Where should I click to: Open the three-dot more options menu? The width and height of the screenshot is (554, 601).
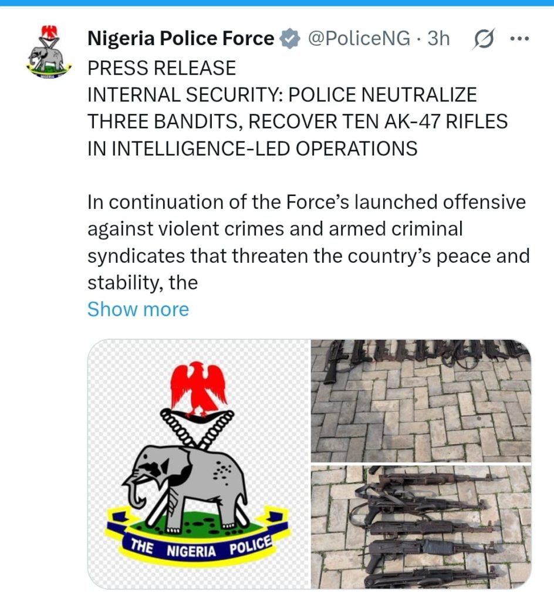coord(520,38)
